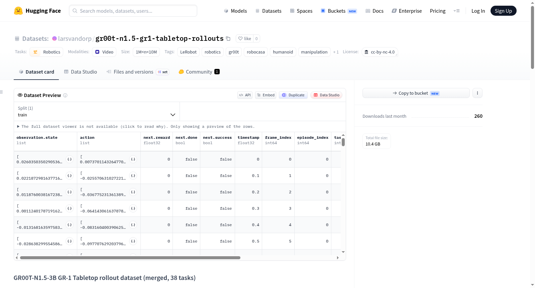Copy dataset name with clipboard icon
The height and width of the screenshot is (288, 535).
[x=228, y=38]
